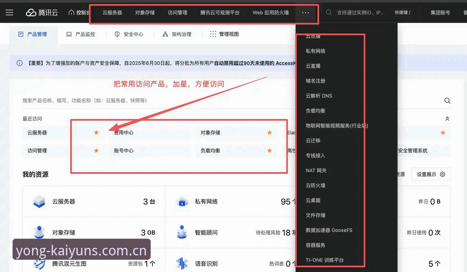
Task: Open 云服务器 in the top navigation
Action: (112, 13)
